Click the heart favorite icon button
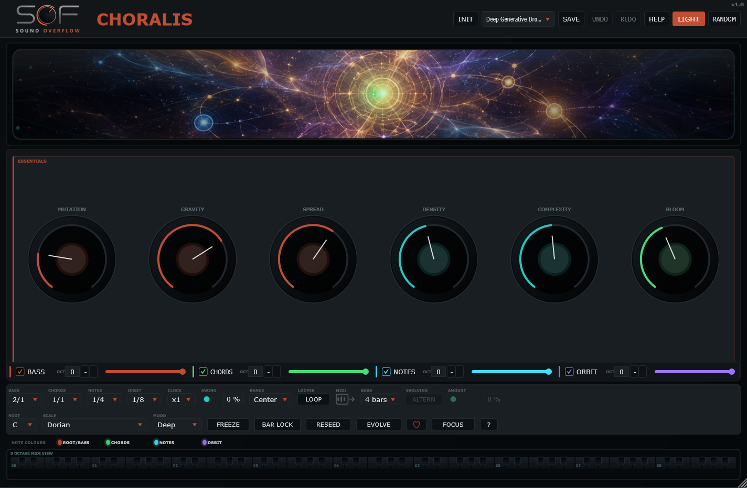 [x=417, y=425]
